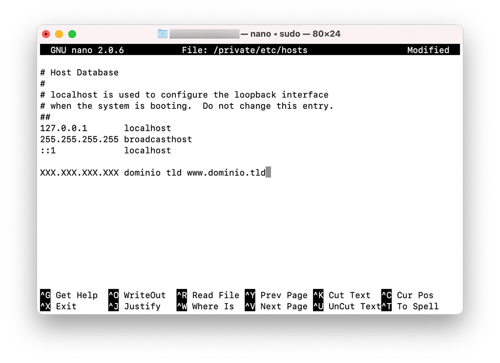500x363 pixels.
Task: Click 'localhost' on the ::1 line
Action: [x=147, y=150]
